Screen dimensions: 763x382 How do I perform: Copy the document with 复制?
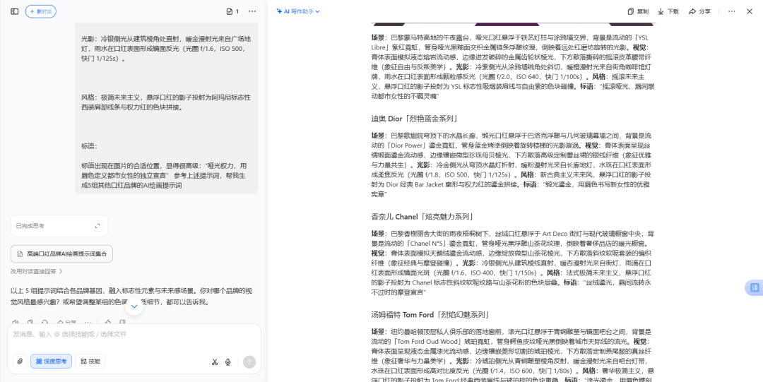click(x=638, y=11)
